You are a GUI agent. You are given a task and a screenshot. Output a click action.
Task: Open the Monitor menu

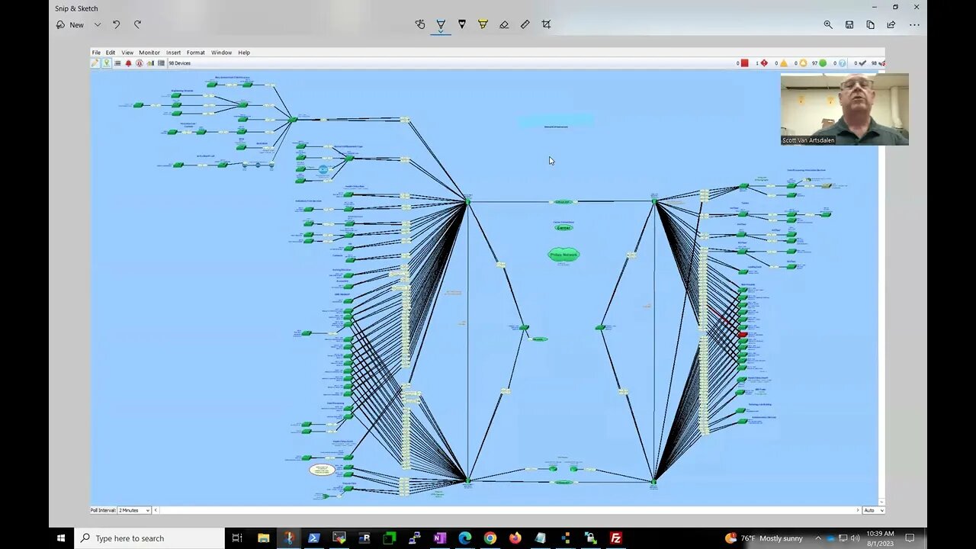pyautogui.click(x=149, y=53)
